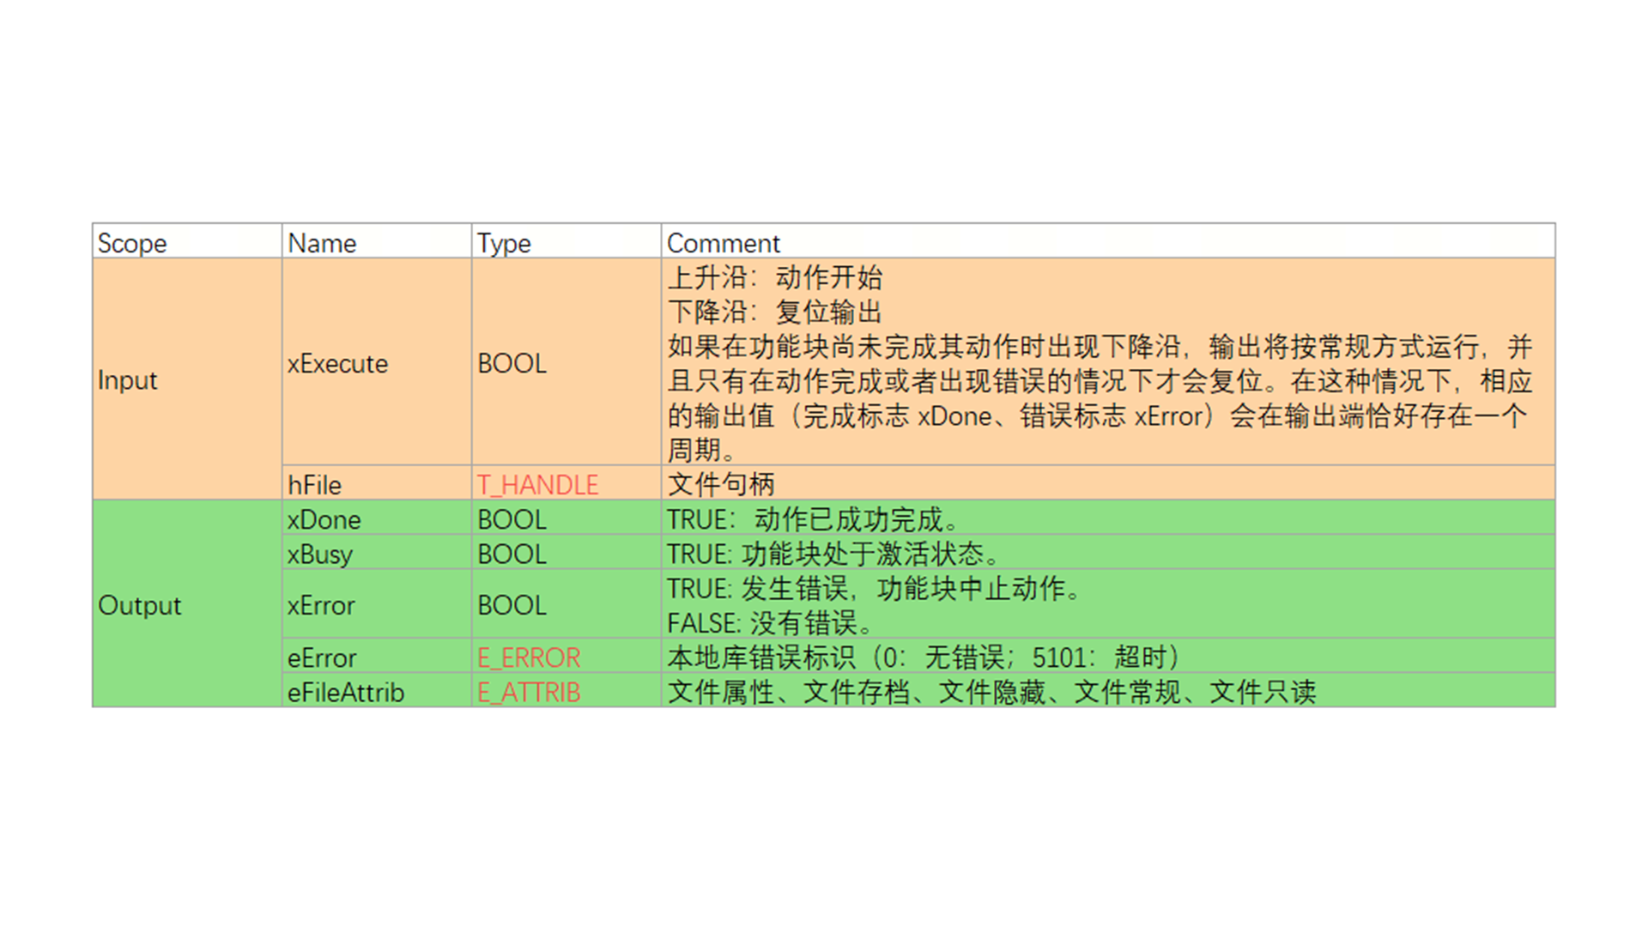Click the eError name cell
This screenshot has width=1648, height=927.
[321, 657]
